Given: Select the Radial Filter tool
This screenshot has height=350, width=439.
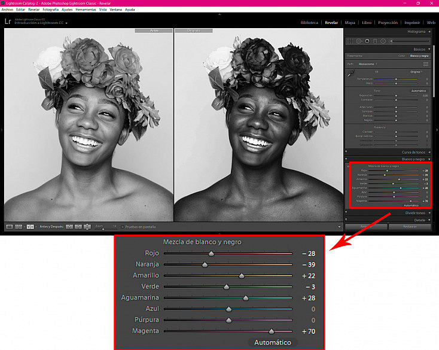Looking at the screenshot, I should 383,41.
